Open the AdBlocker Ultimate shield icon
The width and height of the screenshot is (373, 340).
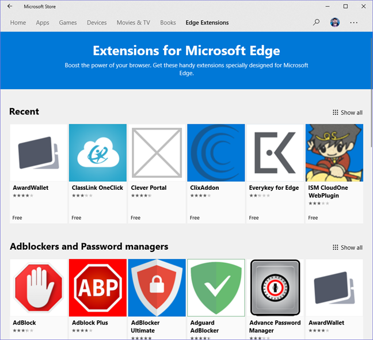(x=157, y=288)
